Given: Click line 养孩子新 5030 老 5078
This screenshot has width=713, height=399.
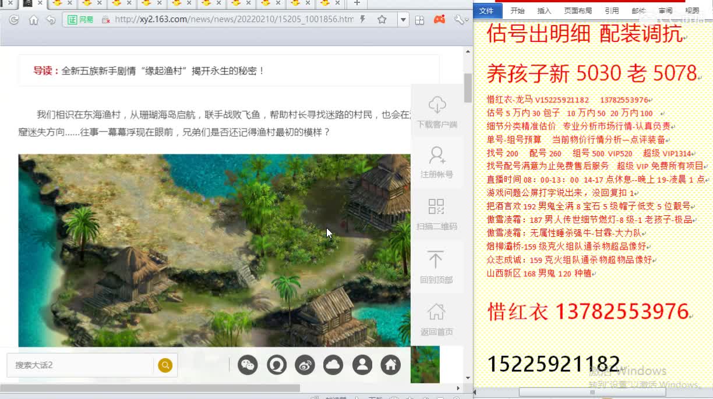Looking at the screenshot, I should [592, 73].
